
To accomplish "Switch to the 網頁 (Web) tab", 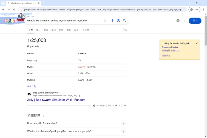I will pyautogui.click(x=76, y=30).
